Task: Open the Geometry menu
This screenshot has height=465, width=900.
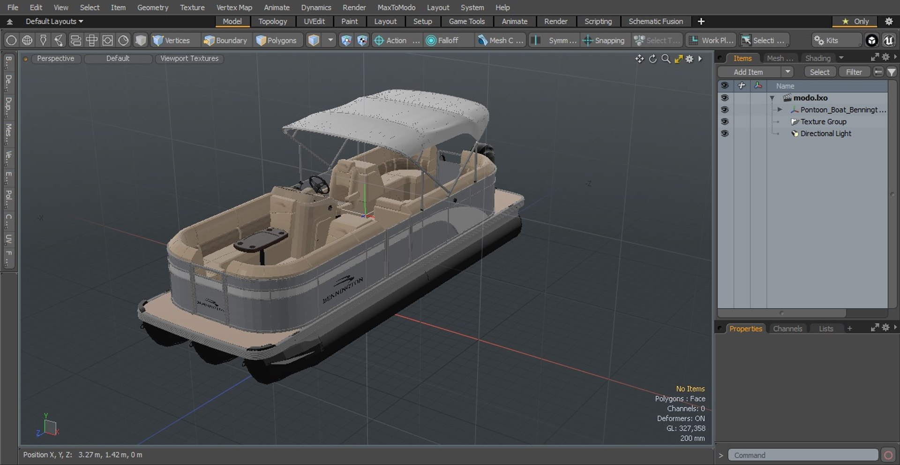Action: coord(153,8)
